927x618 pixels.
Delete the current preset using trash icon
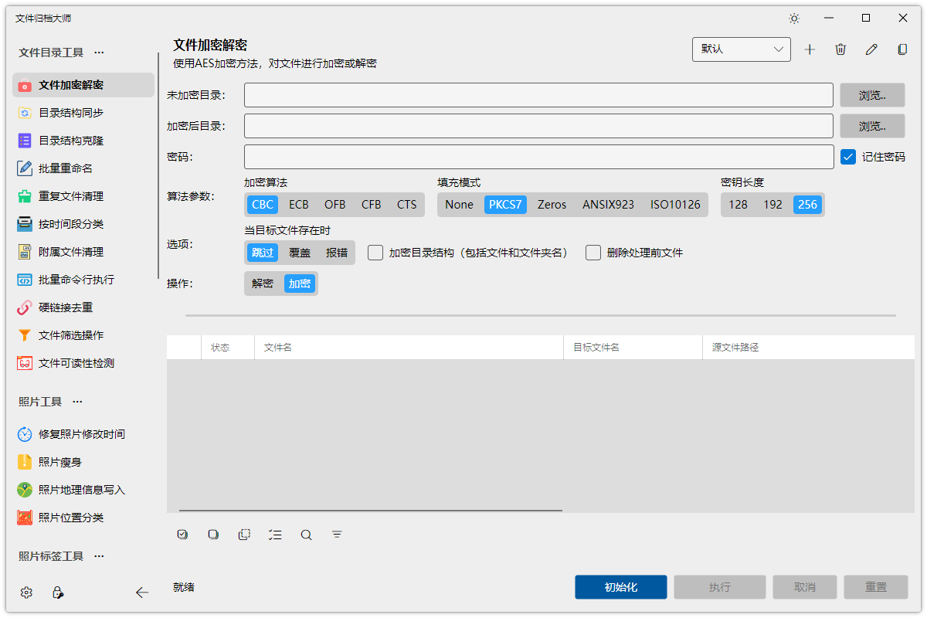pyautogui.click(x=840, y=49)
